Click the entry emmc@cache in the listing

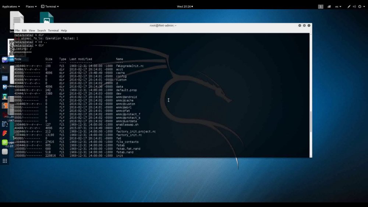pyautogui.click(x=125, y=101)
